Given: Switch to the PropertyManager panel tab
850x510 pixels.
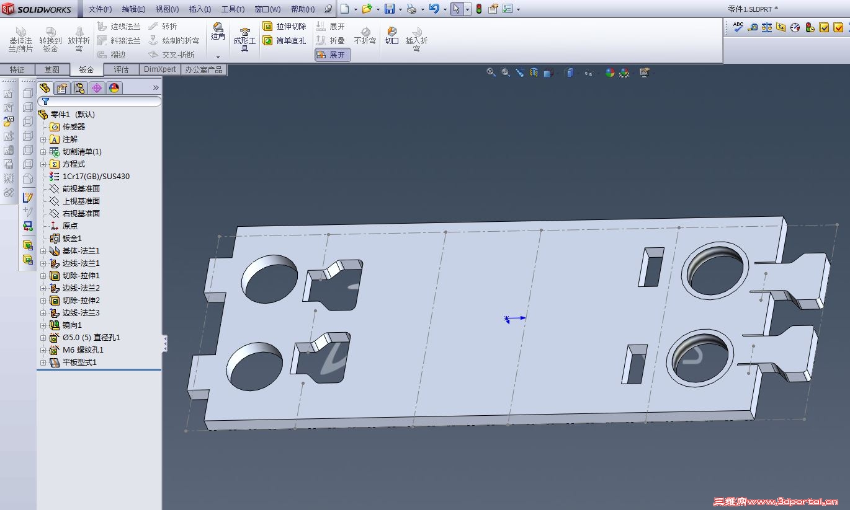Looking at the screenshot, I should pos(62,88).
